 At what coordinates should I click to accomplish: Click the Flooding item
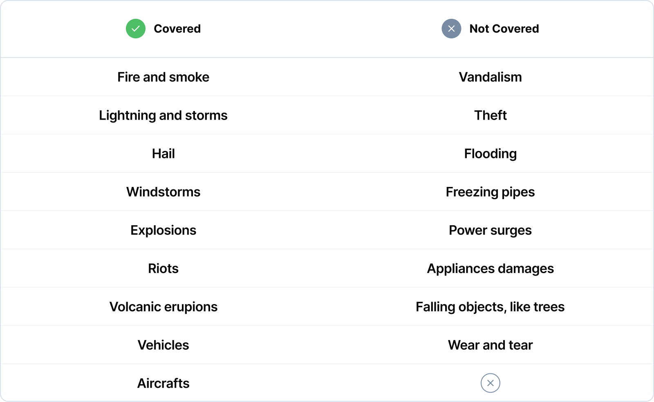click(x=490, y=154)
